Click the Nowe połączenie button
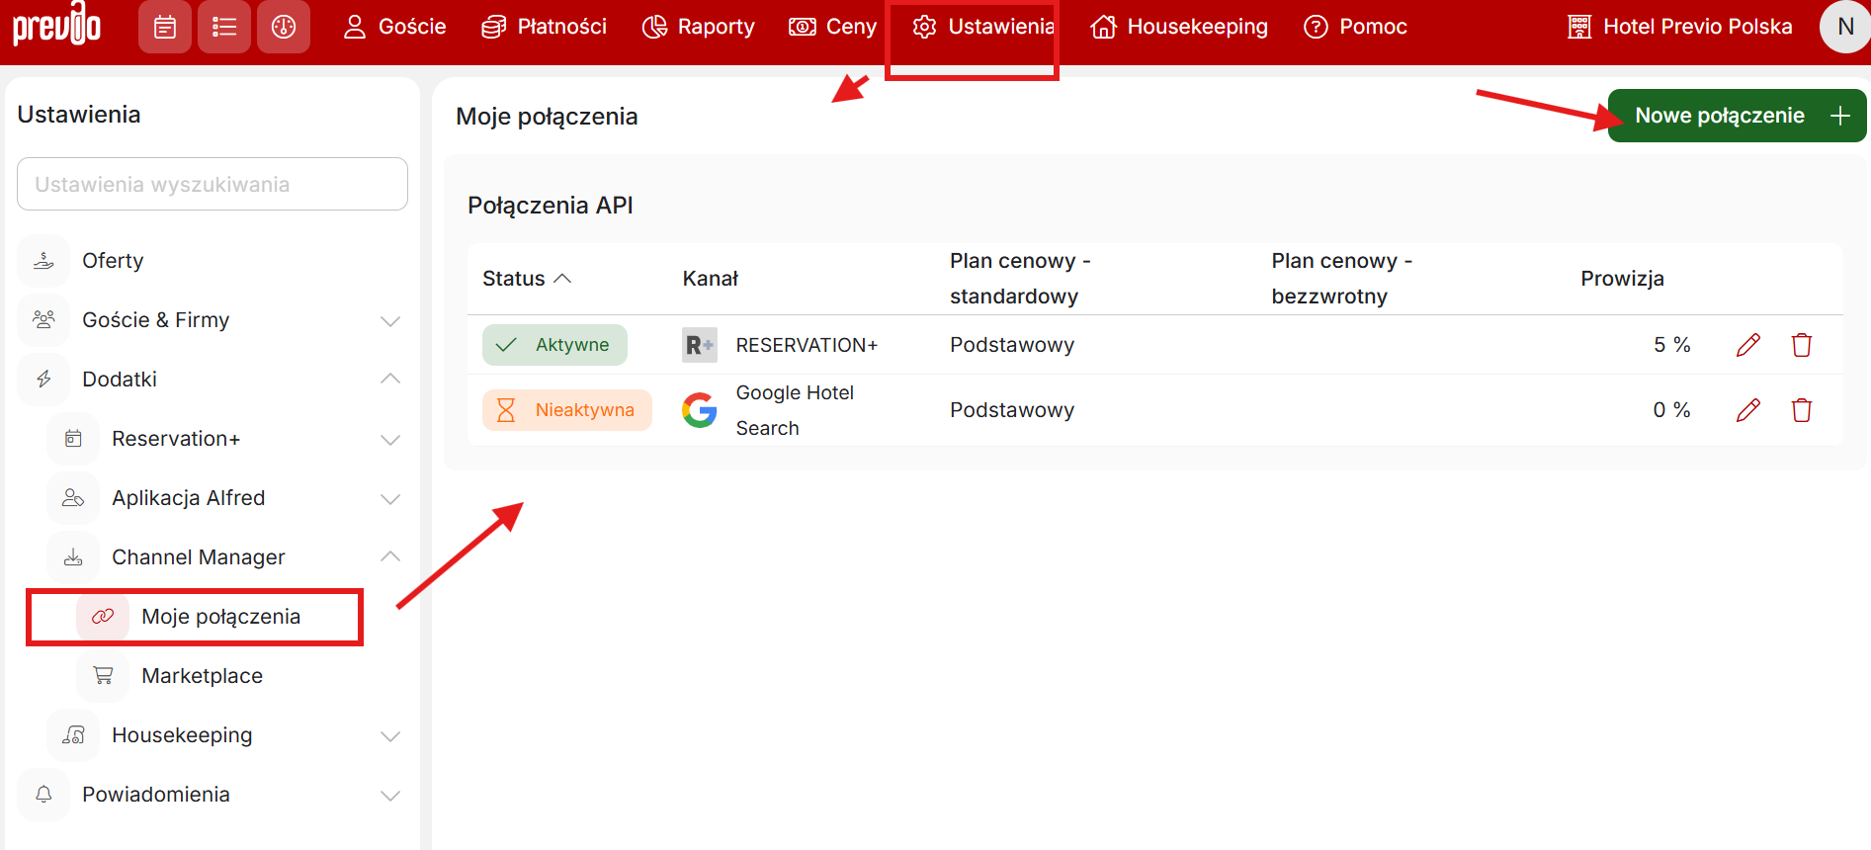 1737,116
